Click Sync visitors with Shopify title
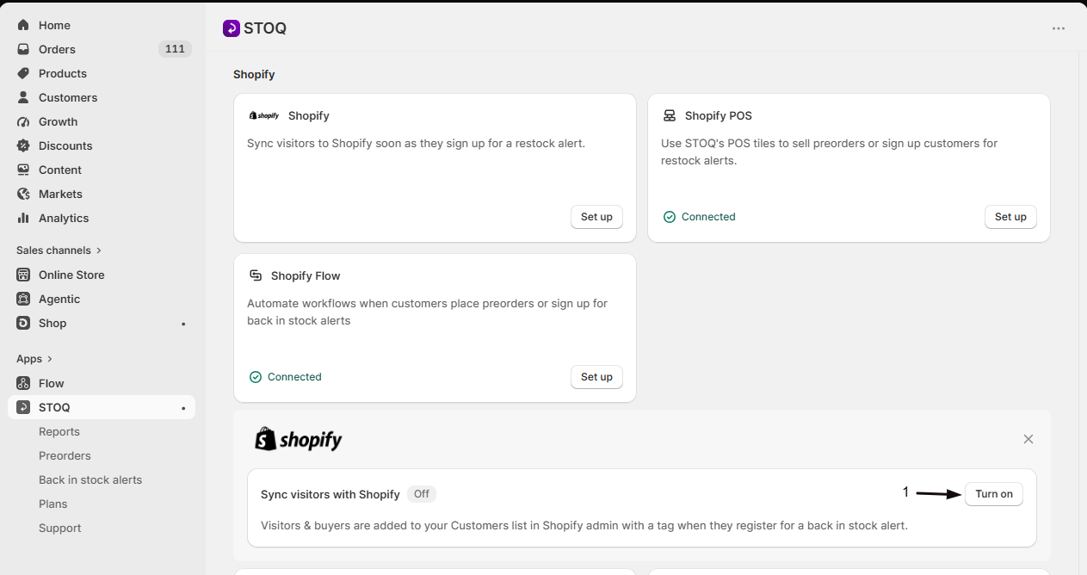The image size is (1087, 575). click(330, 494)
